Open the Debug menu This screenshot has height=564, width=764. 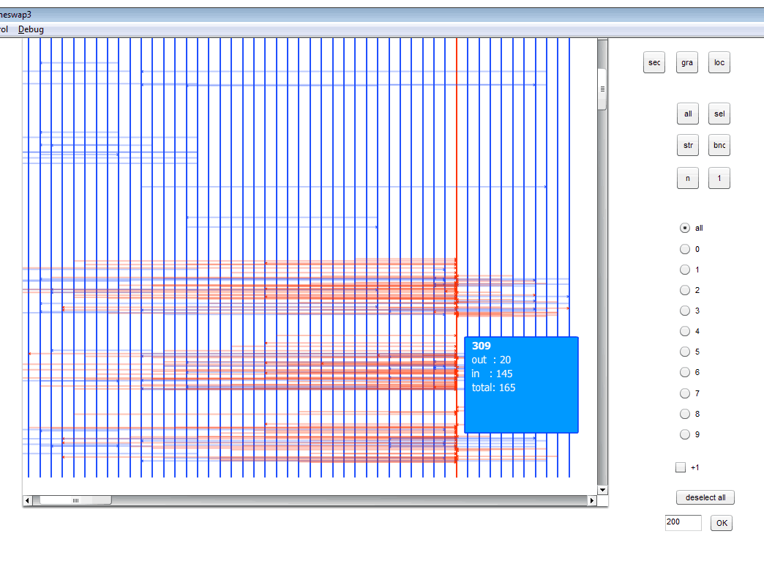coord(31,29)
